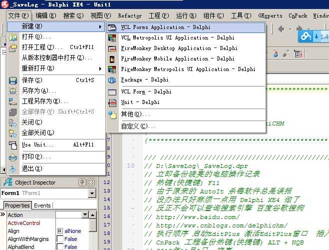Click the left-panel horizontal scroll left arrow

(x=3, y=169)
